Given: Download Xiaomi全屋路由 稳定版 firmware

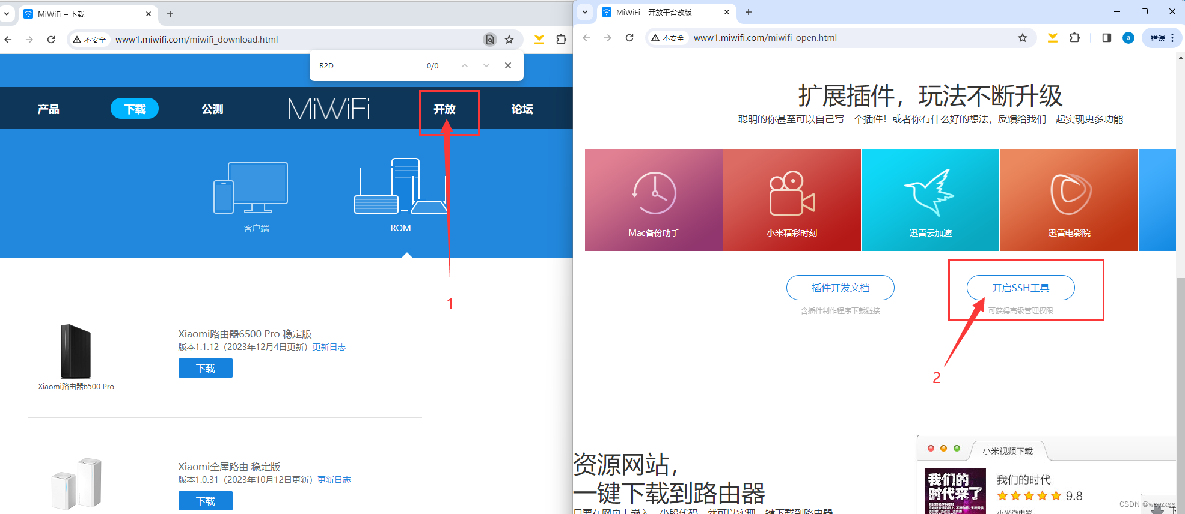Looking at the screenshot, I should 206,501.
